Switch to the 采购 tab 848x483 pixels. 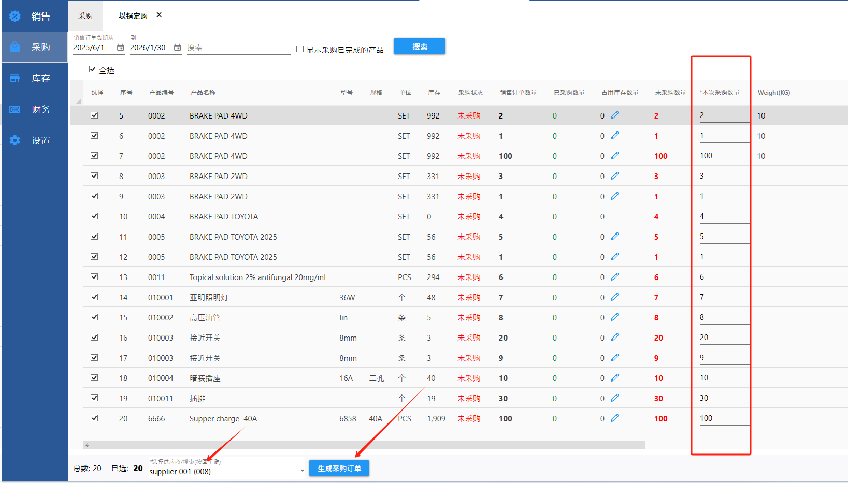(85, 16)
